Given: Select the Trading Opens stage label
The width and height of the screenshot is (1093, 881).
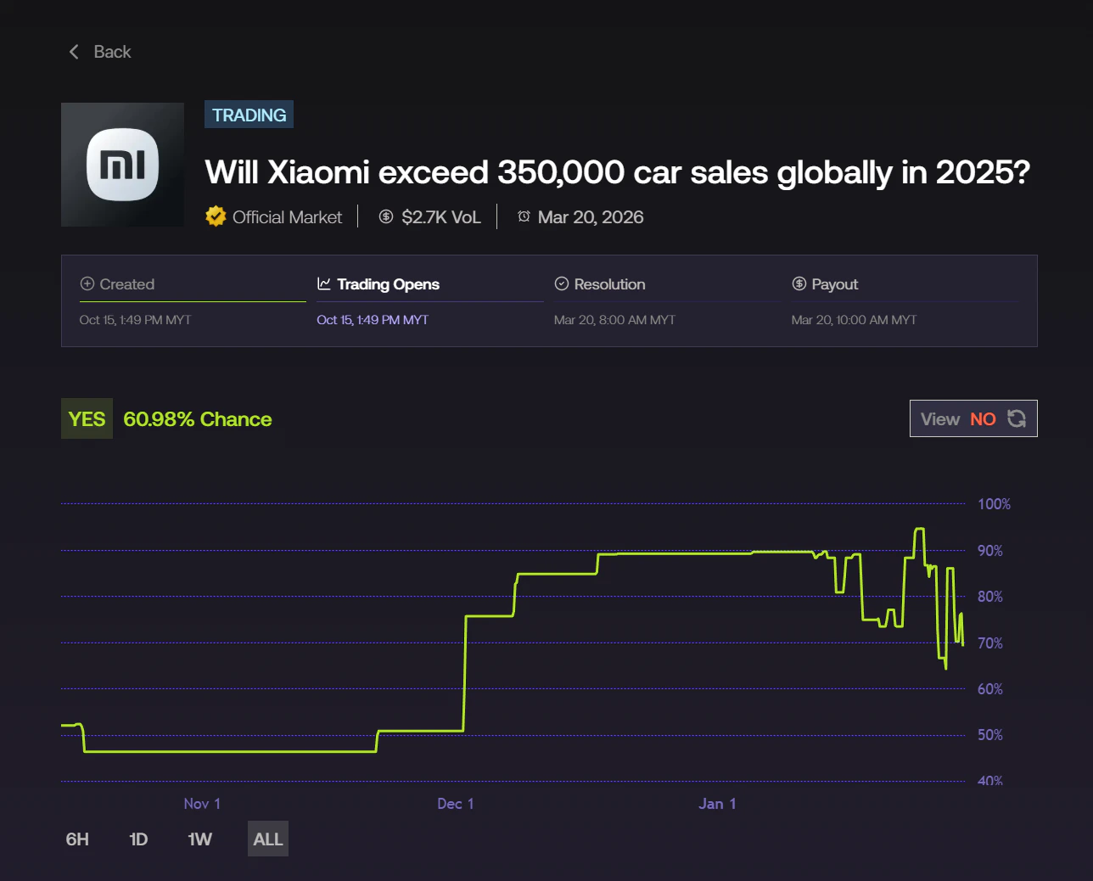Looking at the screenshot, I should point(388,284).
